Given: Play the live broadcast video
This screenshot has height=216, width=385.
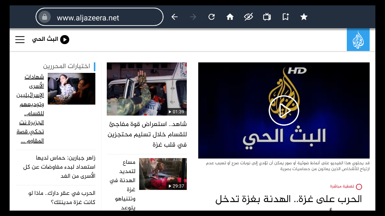Looking at the screenshot, I should point(284,110).
